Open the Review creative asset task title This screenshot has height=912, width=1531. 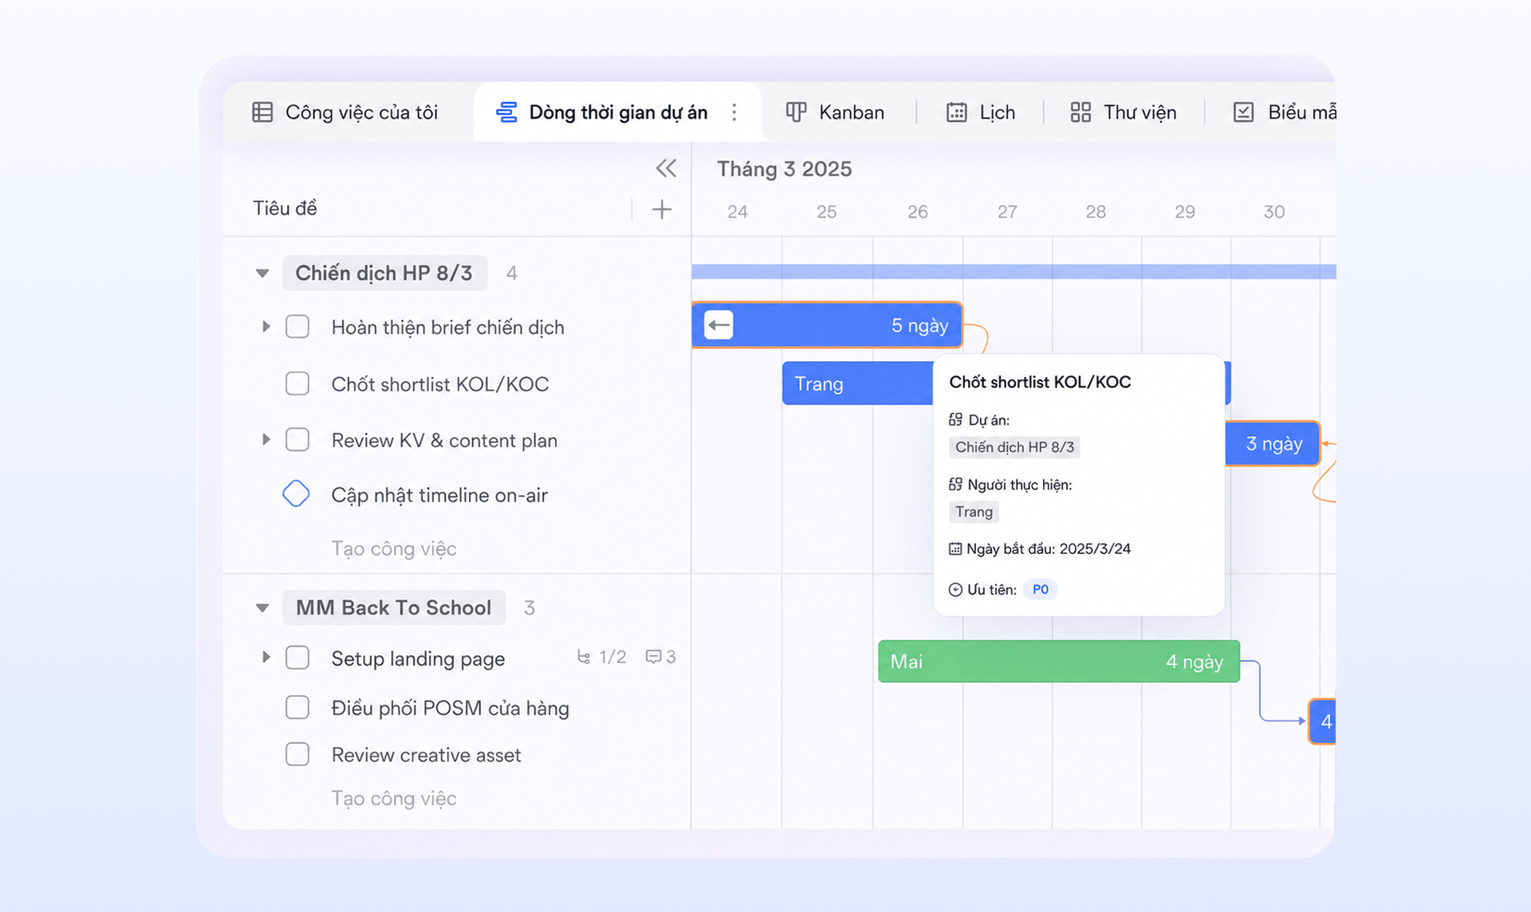pyautogui.click(x=426, y=755)
